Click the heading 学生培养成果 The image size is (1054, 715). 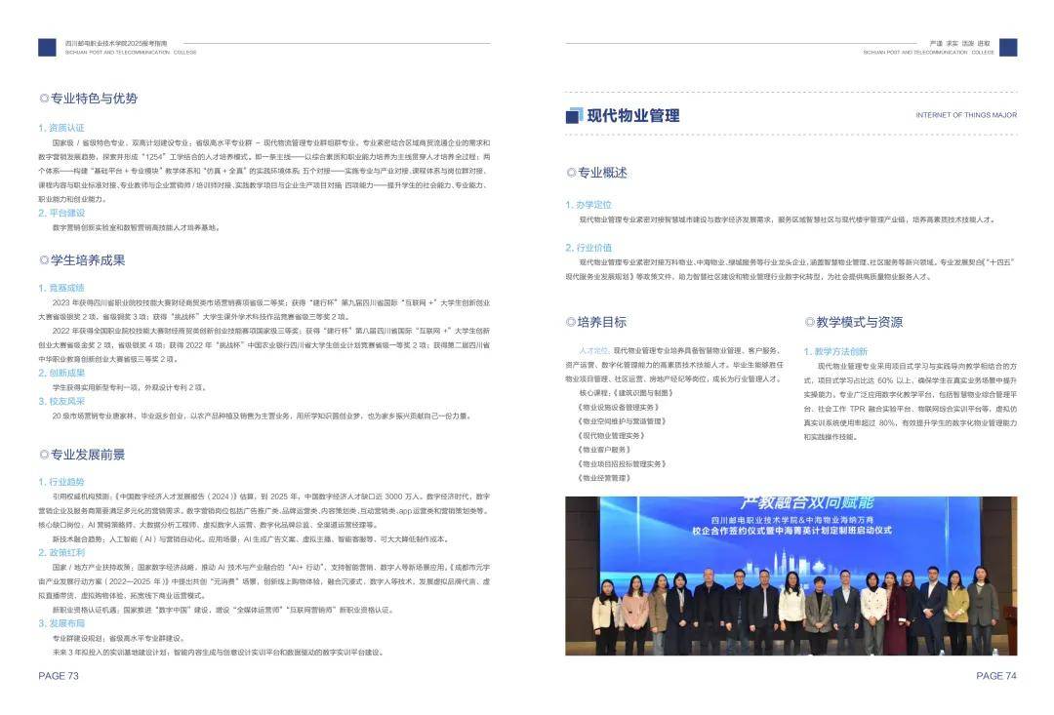point(88,260)
